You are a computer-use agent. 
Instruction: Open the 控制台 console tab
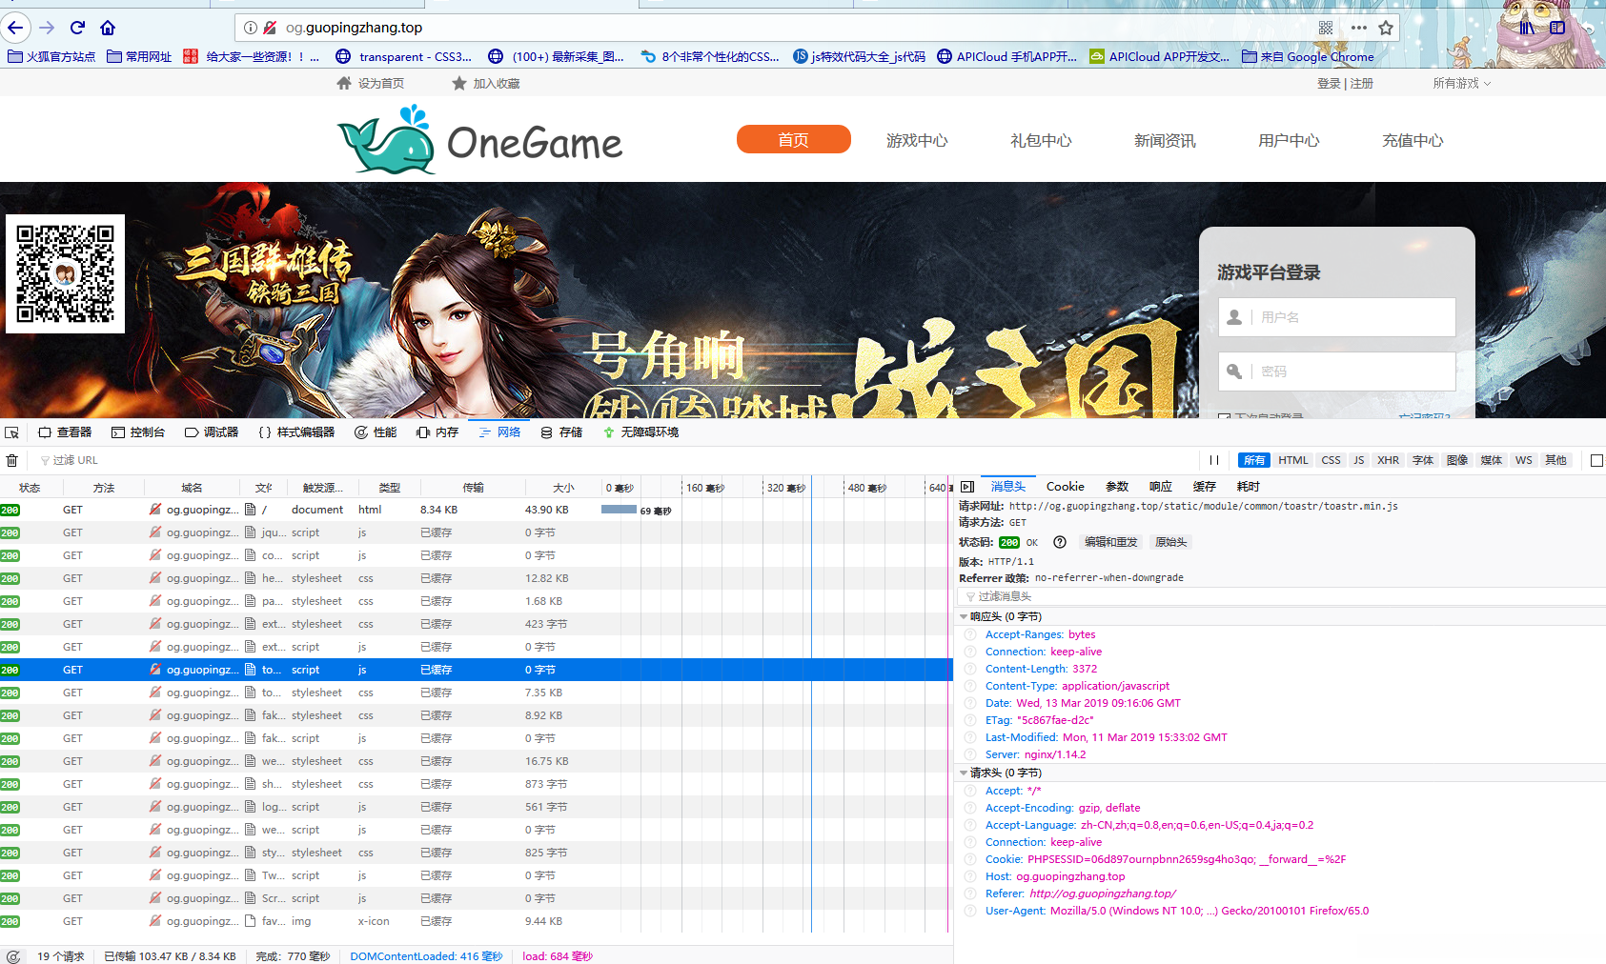138,432
